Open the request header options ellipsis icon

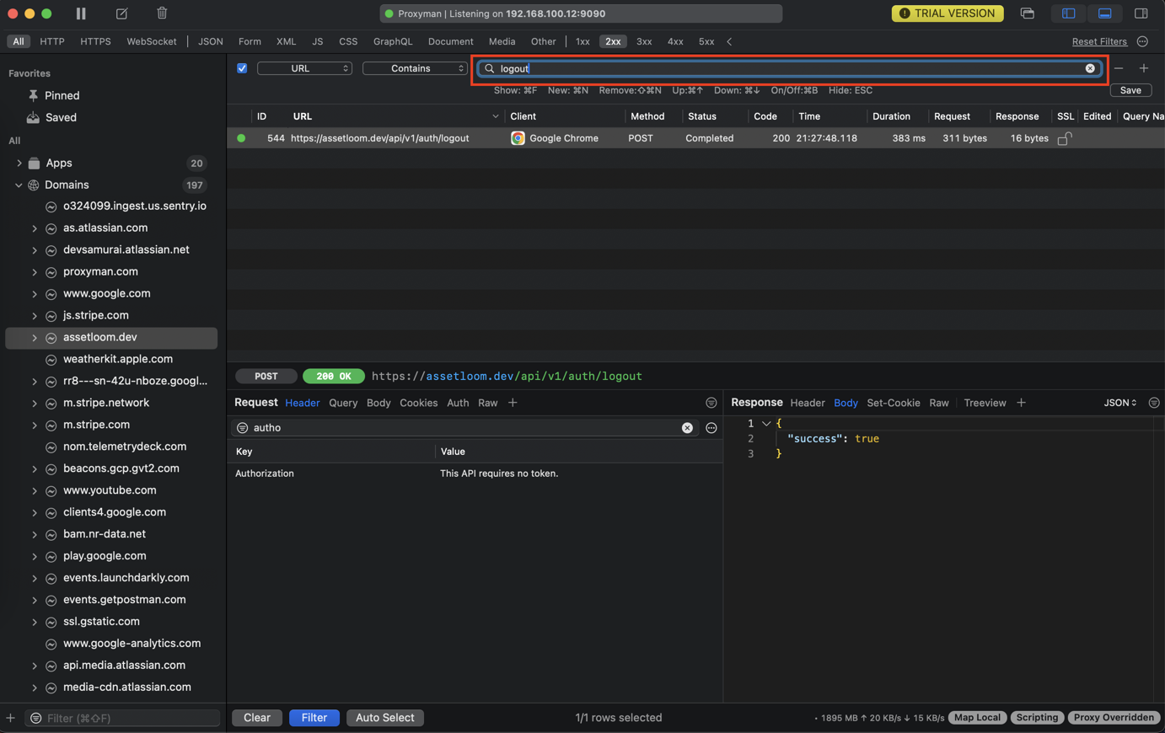click(711, 428)
